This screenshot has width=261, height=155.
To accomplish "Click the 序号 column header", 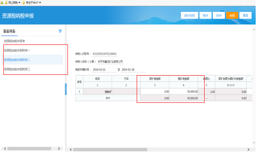I will pos(79,82).
